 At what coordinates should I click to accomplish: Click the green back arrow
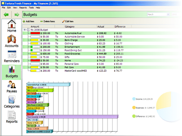pos(6,15)
